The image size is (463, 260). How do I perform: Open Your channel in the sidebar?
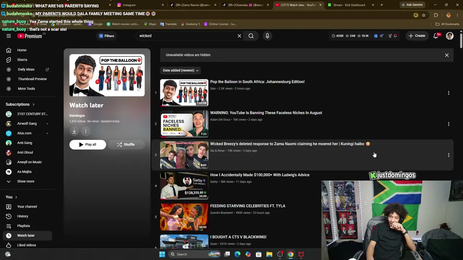pos(28,207)
